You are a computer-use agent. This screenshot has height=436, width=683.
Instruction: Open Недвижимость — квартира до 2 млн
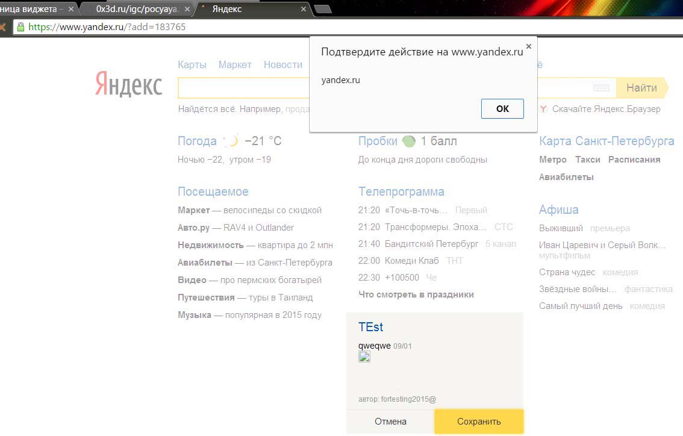pyautogui.click(x=255, y=244)
